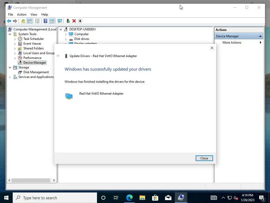Select DESKTOP-LN89JEH in device list
Screen dimensions: 270x203
(x=82, y=29)
